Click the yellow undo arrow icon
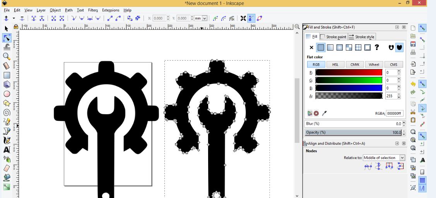 413,84
